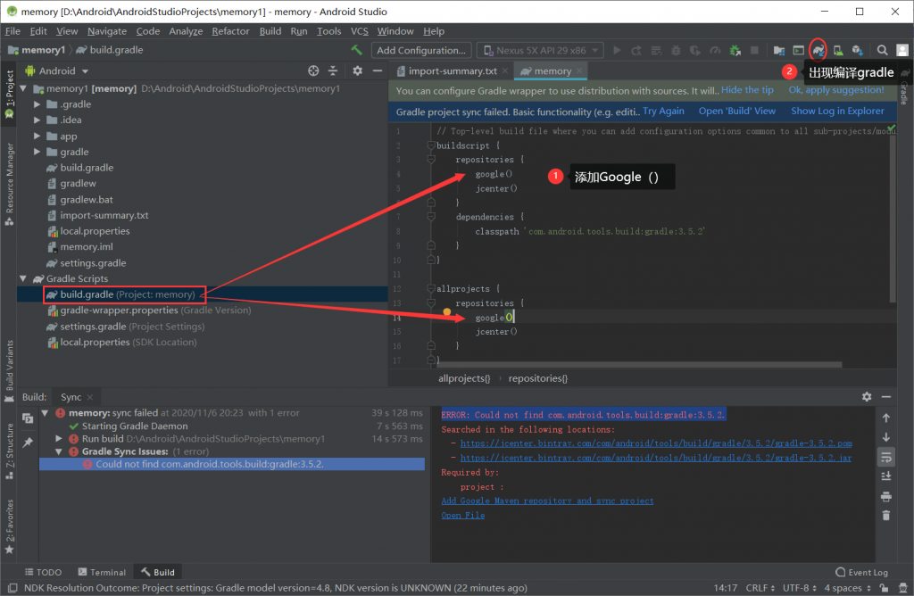914x596 pixels.
Task: Click the Profile app gauge icon
Action: tap(715, 50)
